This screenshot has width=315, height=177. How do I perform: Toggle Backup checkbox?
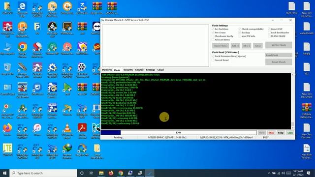[240, 32]
